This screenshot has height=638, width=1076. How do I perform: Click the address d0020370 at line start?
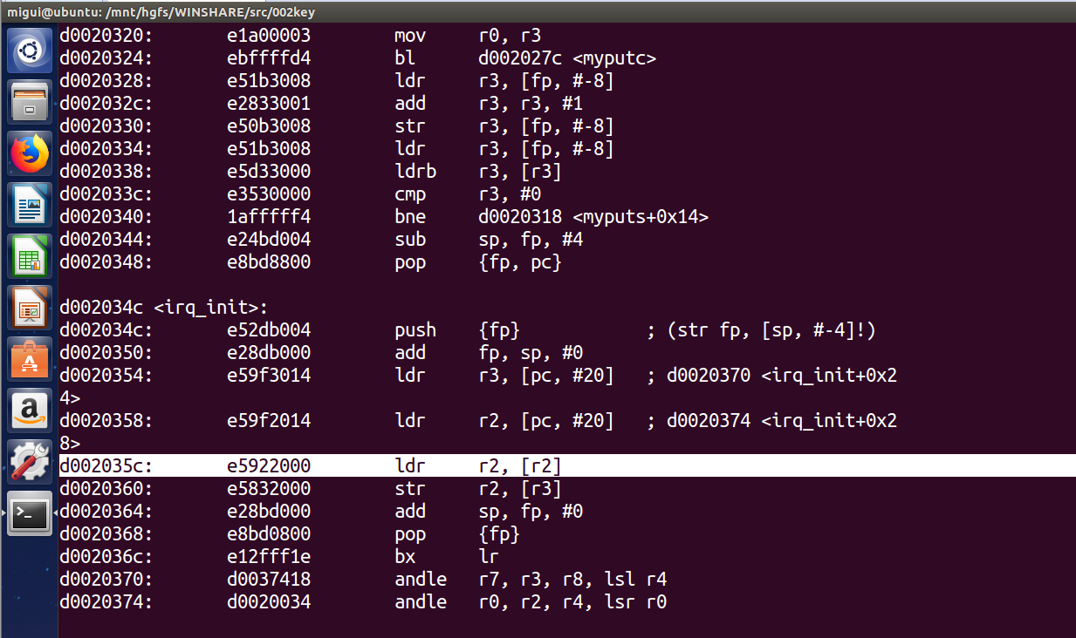tap(106, 580)
